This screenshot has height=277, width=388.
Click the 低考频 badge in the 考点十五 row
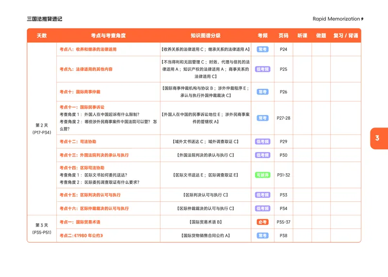click(262, 195)
